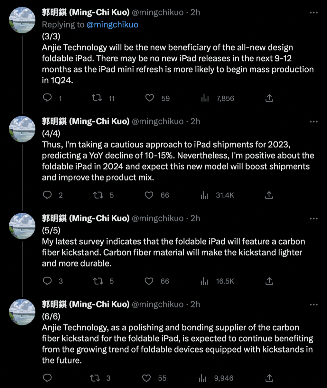The width and height of the screenshot is (327, 388).
Task: Retweet the (5/5) carbon fiber kickstand tweet
Action: 98,281
